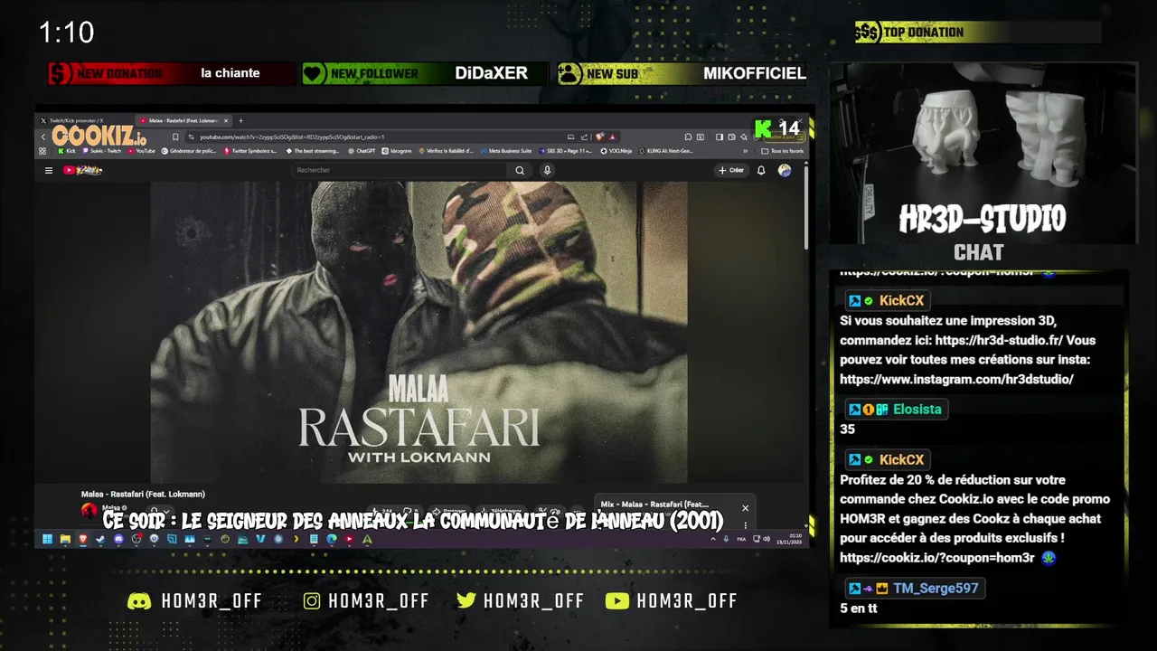Image resolution: width=1157 pixels, height=651 pixels.
Task: Open Brave browser from the taskbar
Action: pos(82,539)
